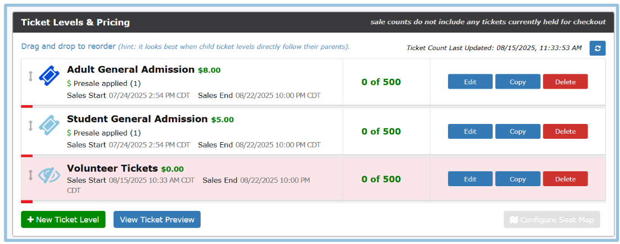Grab the reorder handle for Student General Admission
This screenshot has width=620, height=244.
[x=31, y=126]
